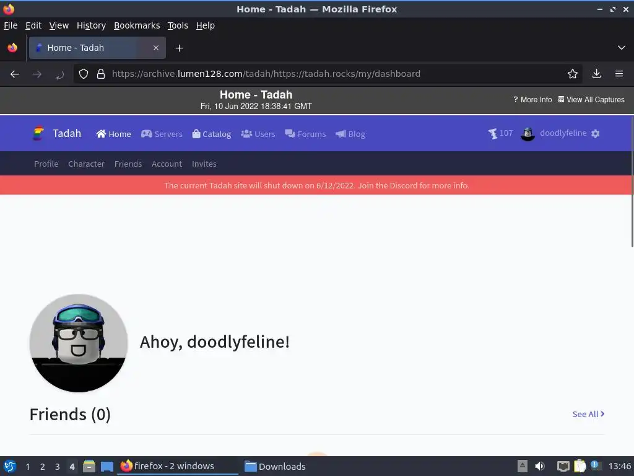Switch to workspace 1

click(x=27, y=467)
